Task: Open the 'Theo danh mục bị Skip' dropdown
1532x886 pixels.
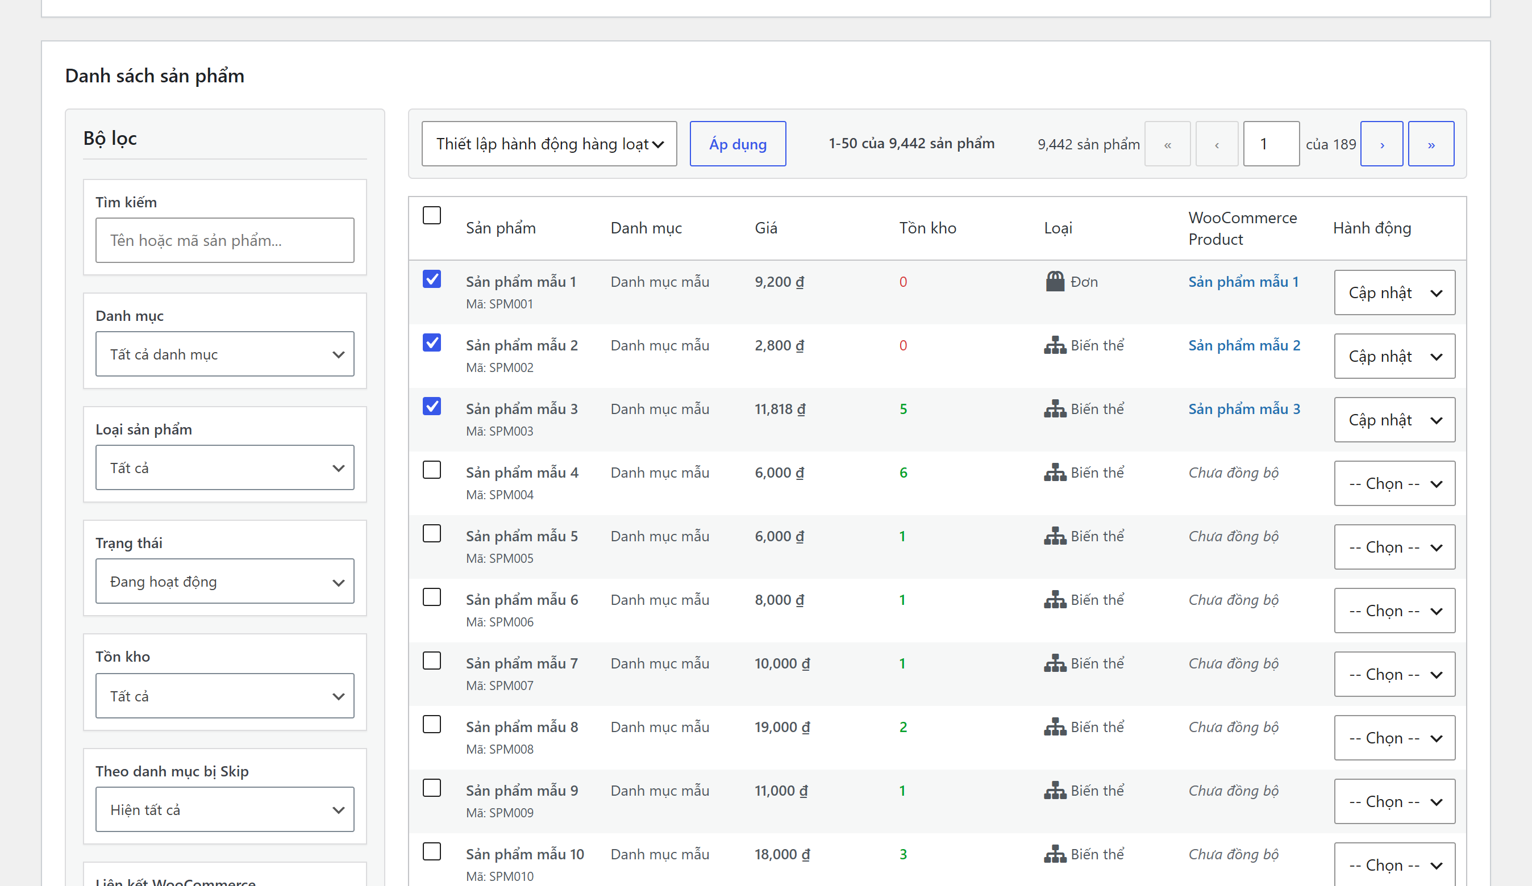Action: [225, 809]
